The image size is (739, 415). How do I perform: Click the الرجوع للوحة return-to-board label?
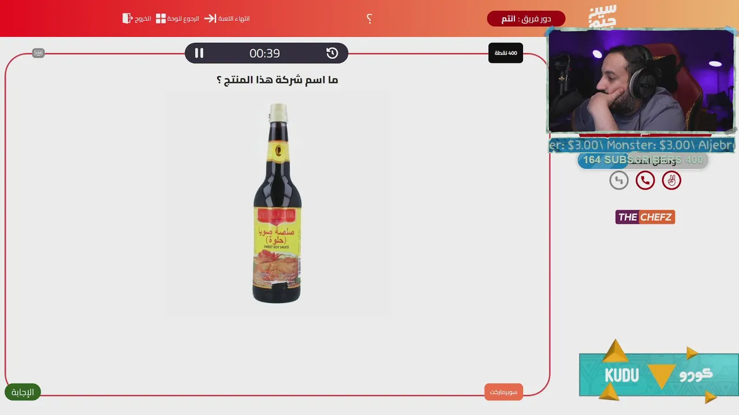click(x=184, y=18)
